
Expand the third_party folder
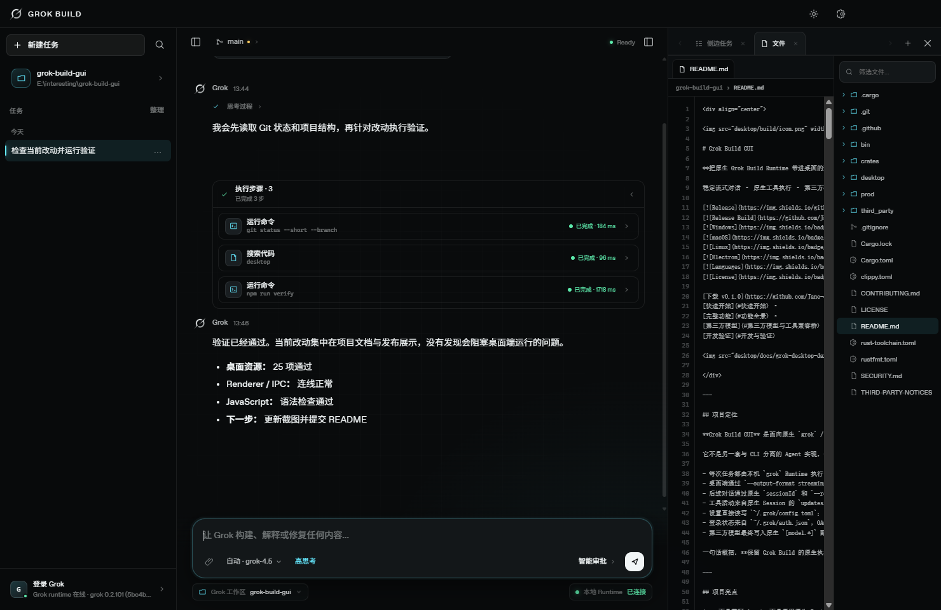click(844, 211)
